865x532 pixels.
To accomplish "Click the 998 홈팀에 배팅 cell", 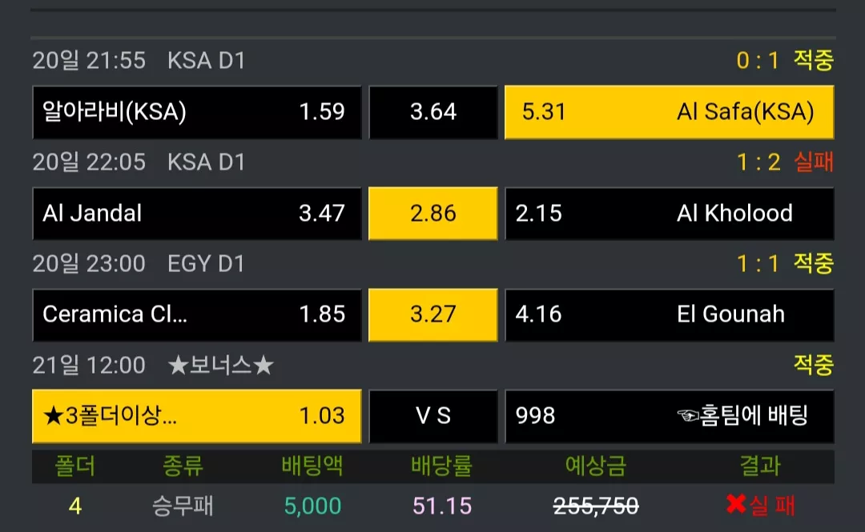I will (x=669, y=416).
